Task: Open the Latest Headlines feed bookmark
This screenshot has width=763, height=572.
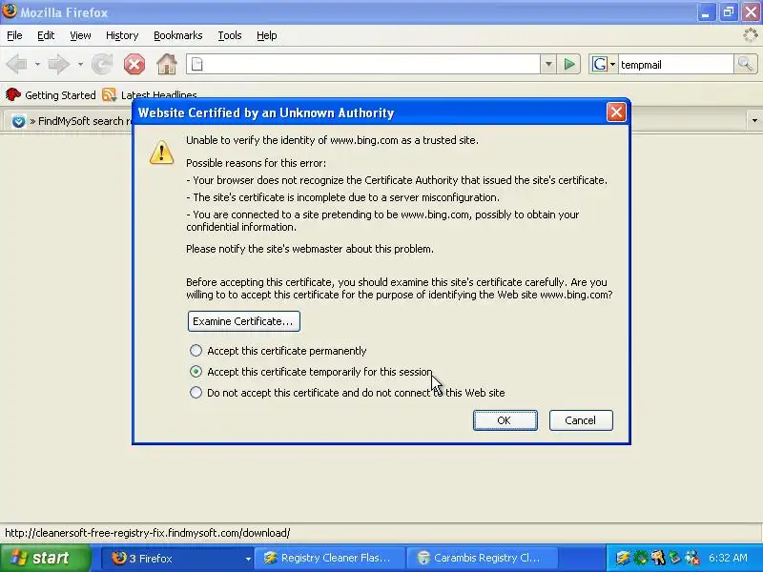Action: coord(150,94)
